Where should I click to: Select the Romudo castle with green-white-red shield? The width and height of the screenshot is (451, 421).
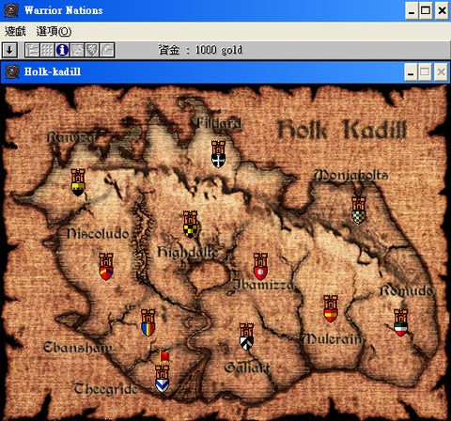pos(400,322)
